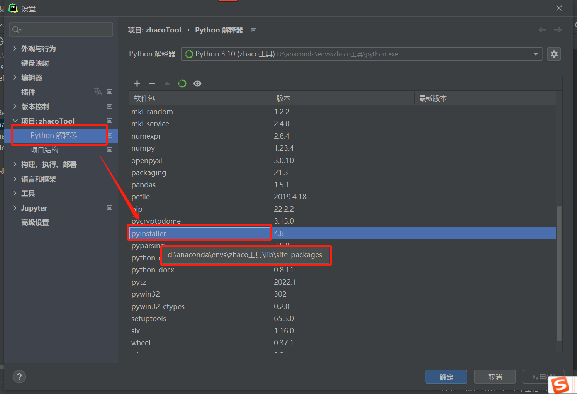The height and width of the screenshot is (394, 577).
Task: Click the Sogou input method icon
Action: (561, 385)
